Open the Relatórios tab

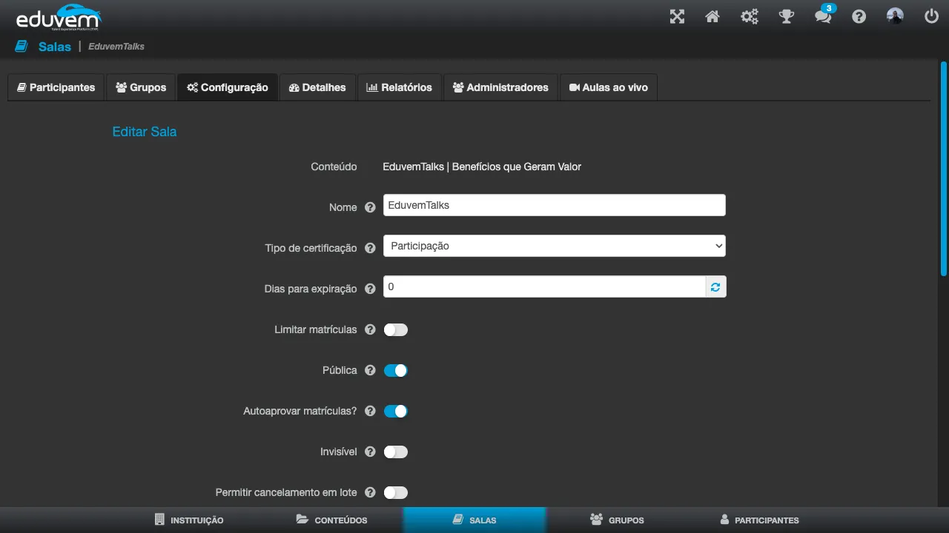tap(400, 87)
